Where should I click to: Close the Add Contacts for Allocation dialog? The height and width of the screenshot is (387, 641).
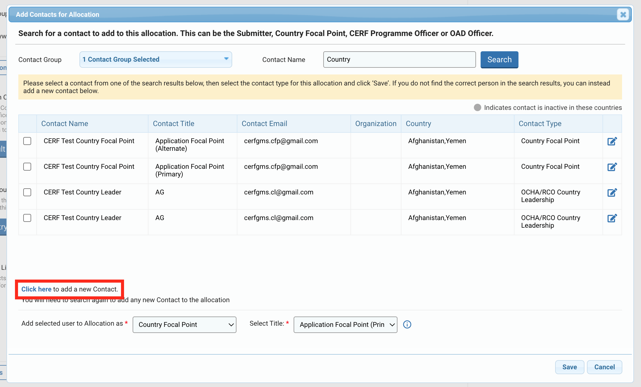pos(623,14)
